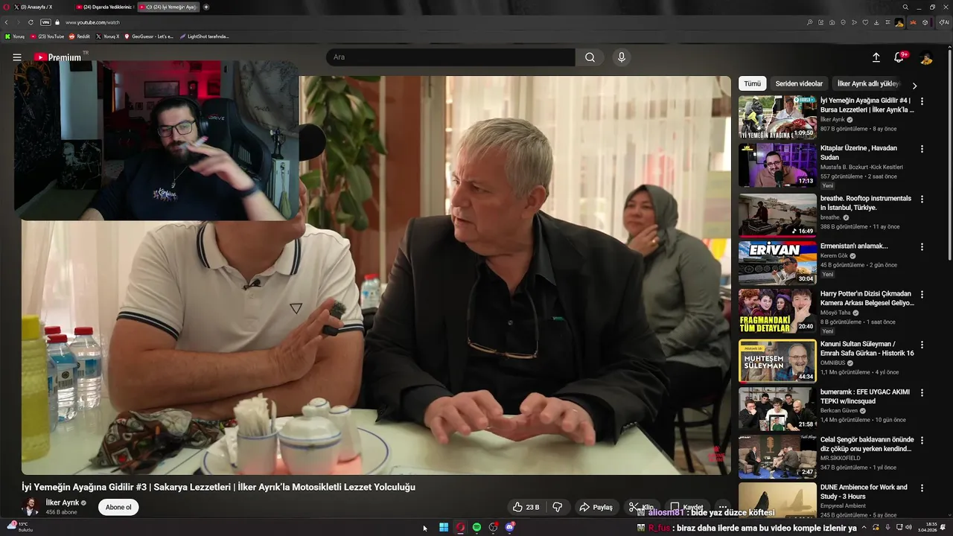
Task: Open breathe. Rooftop instrumentals title
Action: tap(866, 203)
